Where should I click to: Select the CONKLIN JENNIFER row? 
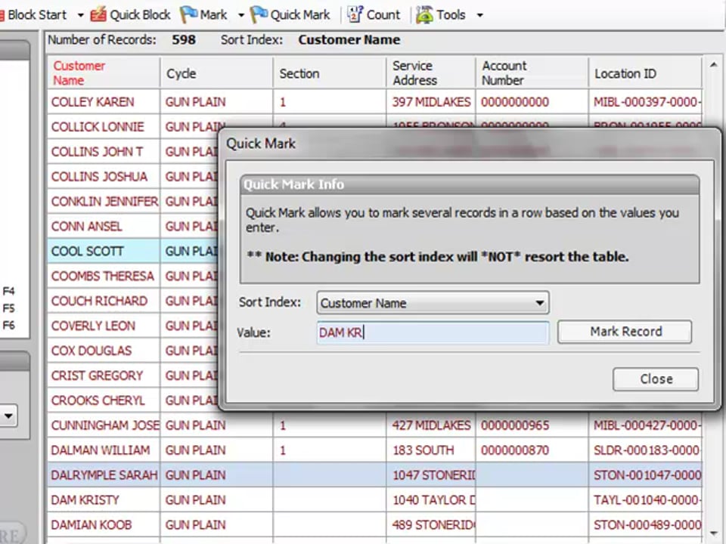[132, 202]
